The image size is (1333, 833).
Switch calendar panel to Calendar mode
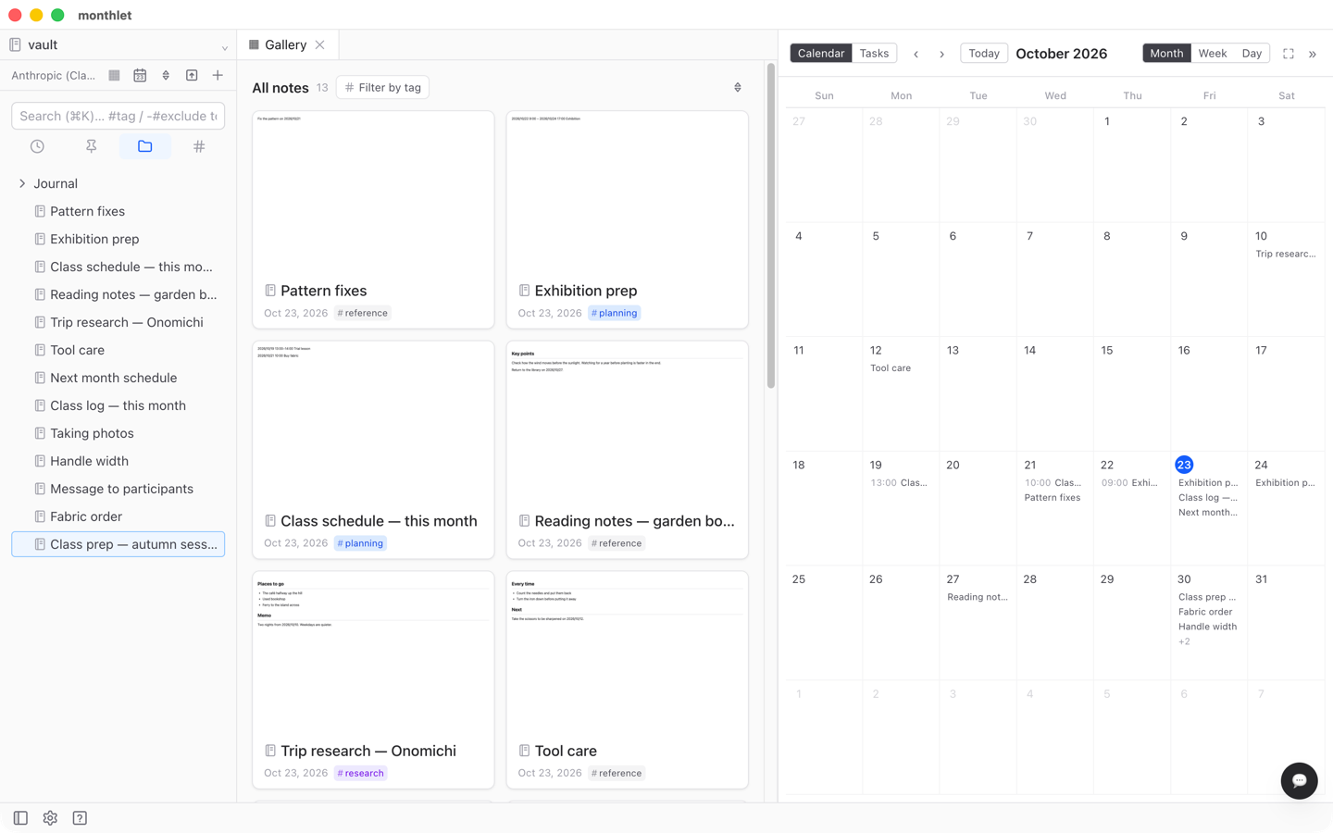click(821, 54)
